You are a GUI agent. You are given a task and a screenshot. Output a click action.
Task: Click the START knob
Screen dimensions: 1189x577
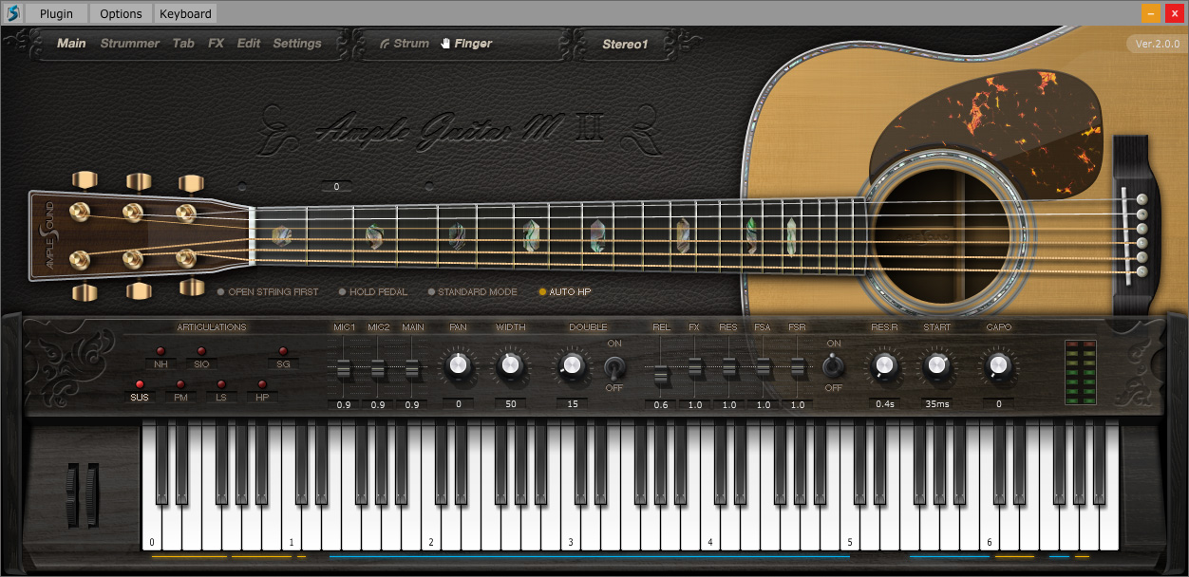click(936, 365)
